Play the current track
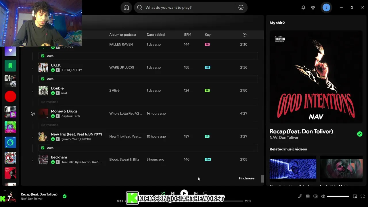 click(184, 193)
